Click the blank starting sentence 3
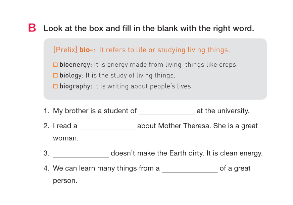The width and height of the screenshot is (293, 205). pyautogui.click(x=81, y=154)
